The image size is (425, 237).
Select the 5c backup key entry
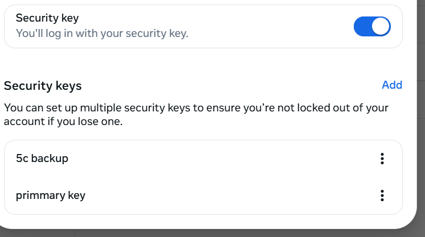coord(42,159)
